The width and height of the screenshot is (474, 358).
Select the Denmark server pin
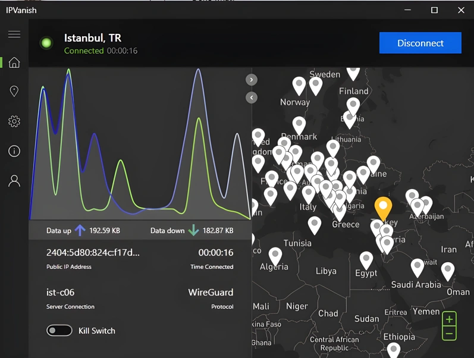click(x=299, y=125)
